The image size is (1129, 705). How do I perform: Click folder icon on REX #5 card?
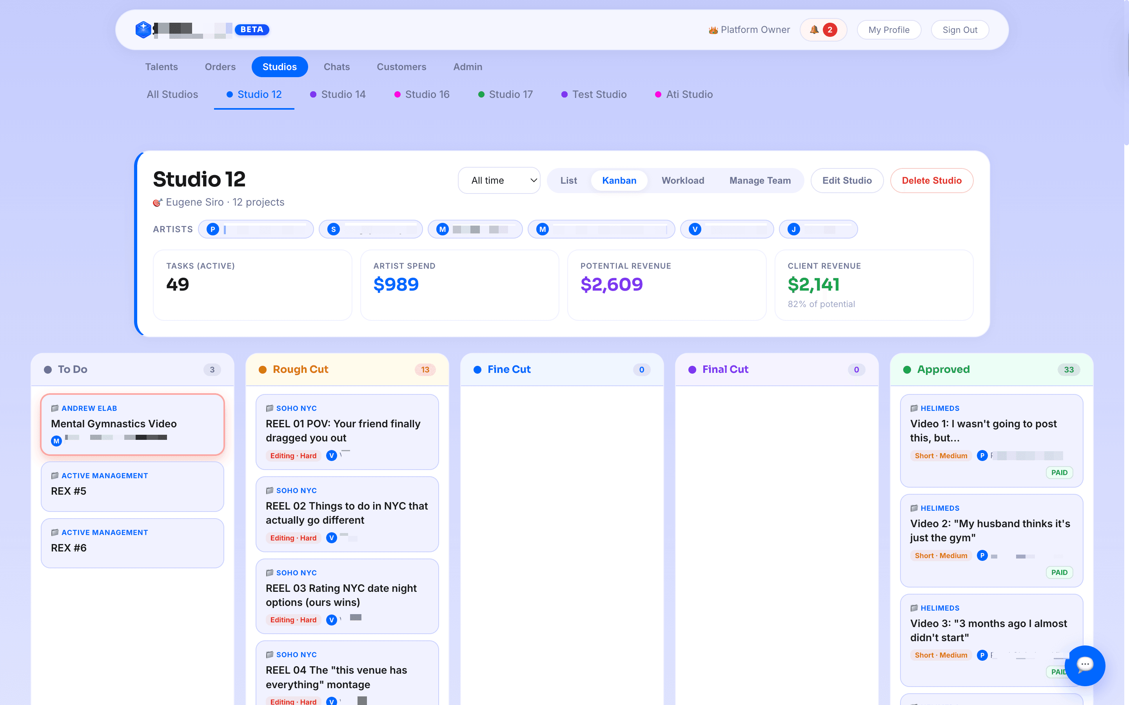click(x=54, y=475)
